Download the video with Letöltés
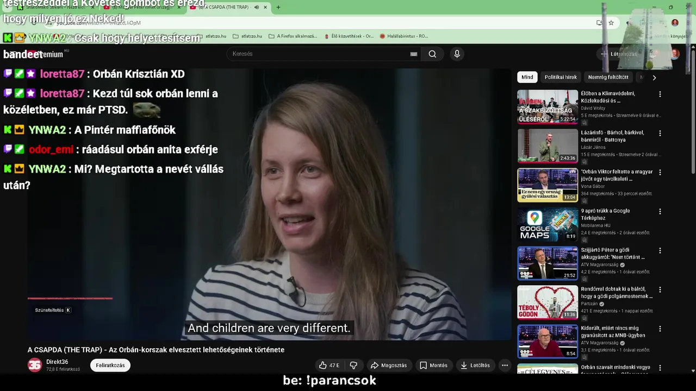 click(475, 365)
